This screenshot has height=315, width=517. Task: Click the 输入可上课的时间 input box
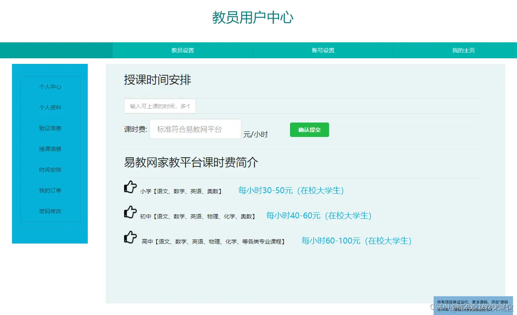[160, 106]
